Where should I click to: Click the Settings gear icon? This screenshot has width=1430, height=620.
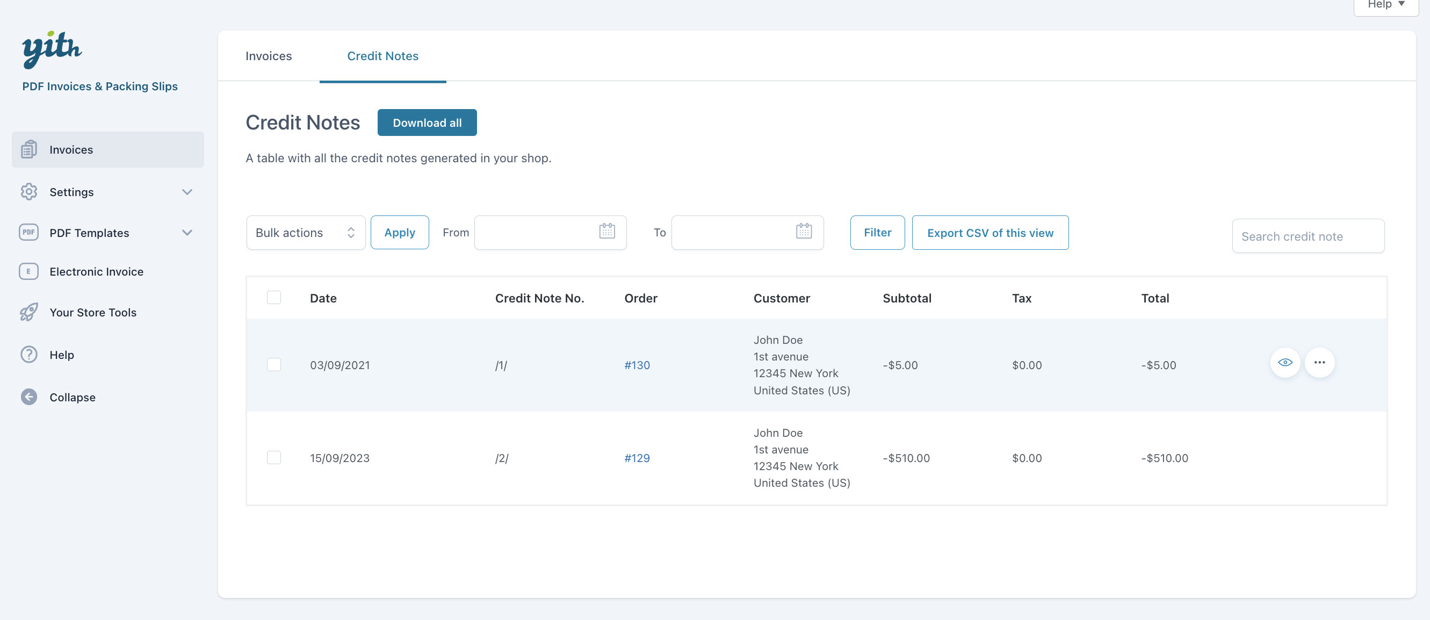tap(29, 191)
